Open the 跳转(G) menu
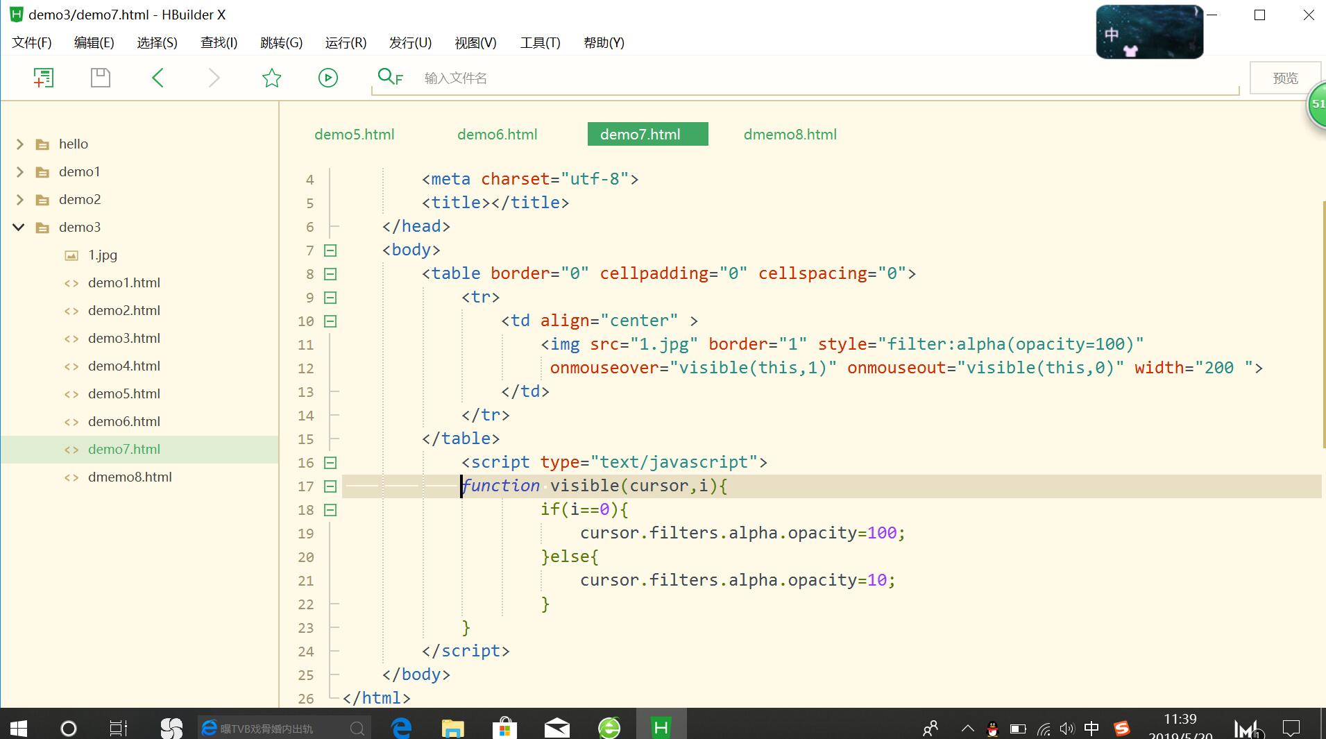This screenshot has height=739, width=1326. (x=282, y=43)
